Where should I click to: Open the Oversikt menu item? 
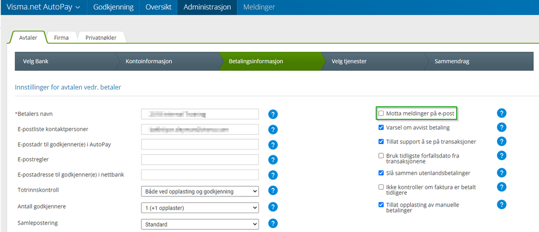(159, 7)
